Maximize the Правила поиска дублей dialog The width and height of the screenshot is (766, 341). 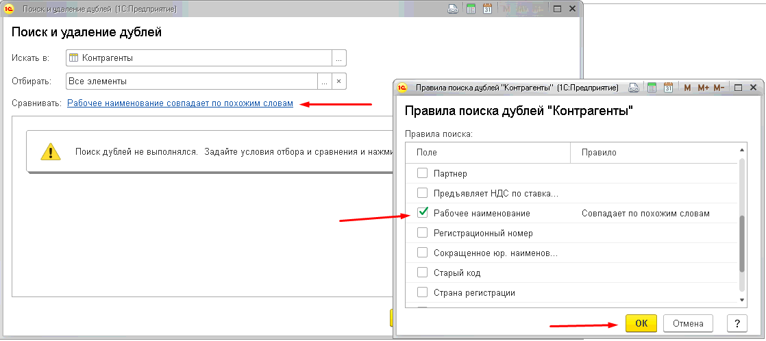[738, 88]
